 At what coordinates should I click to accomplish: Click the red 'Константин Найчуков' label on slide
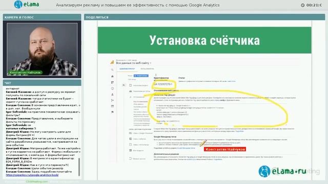pyautogui.click(x=225, y=149)
